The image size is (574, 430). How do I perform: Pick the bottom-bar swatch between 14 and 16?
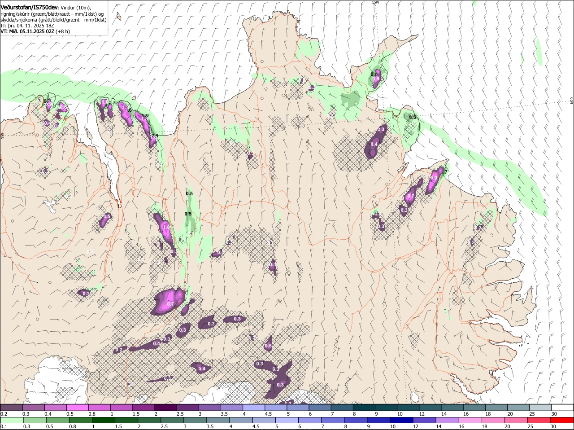point(448,420)
